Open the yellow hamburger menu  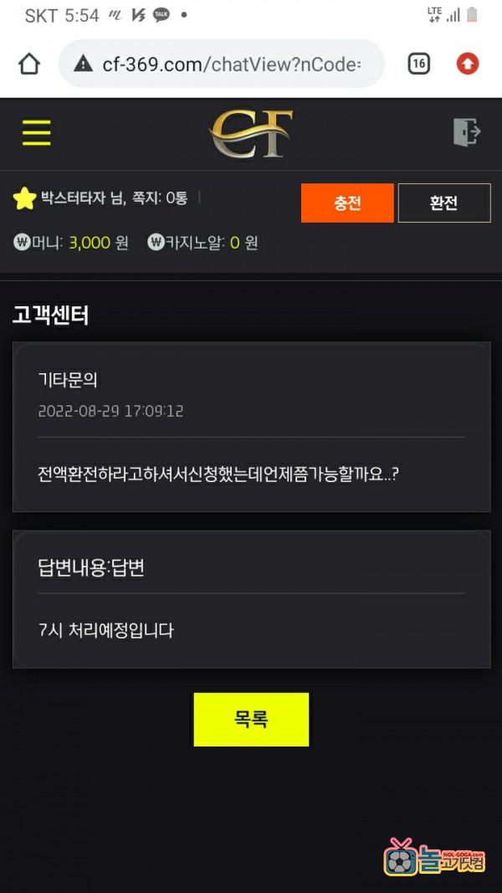[37, 133]
